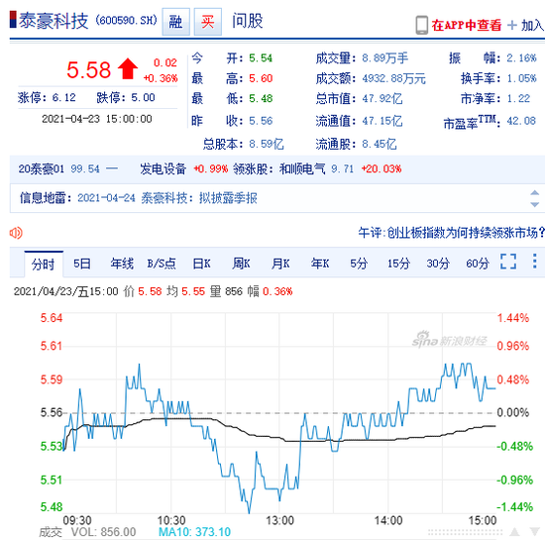Click the up arrow in the 信息地雷 box

point(534,193)
